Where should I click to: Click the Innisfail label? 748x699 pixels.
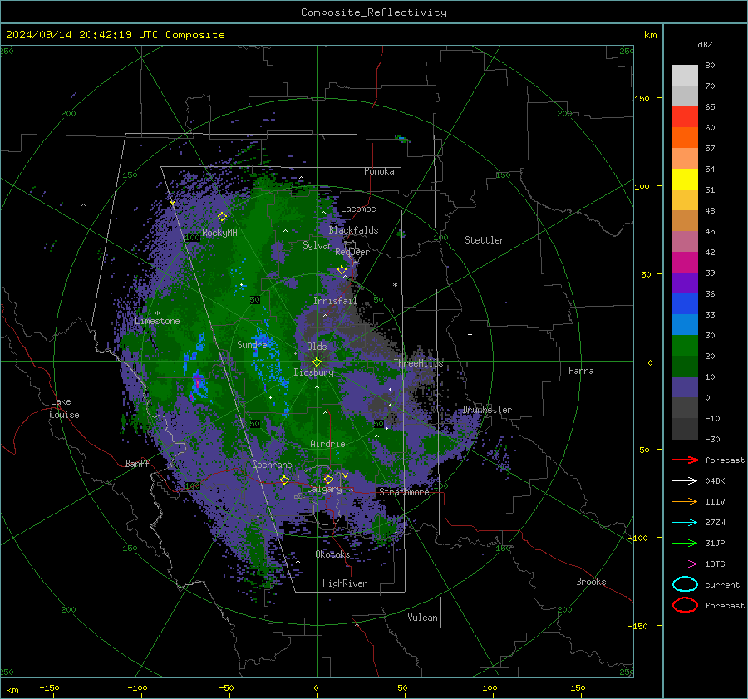coord(335,301)
